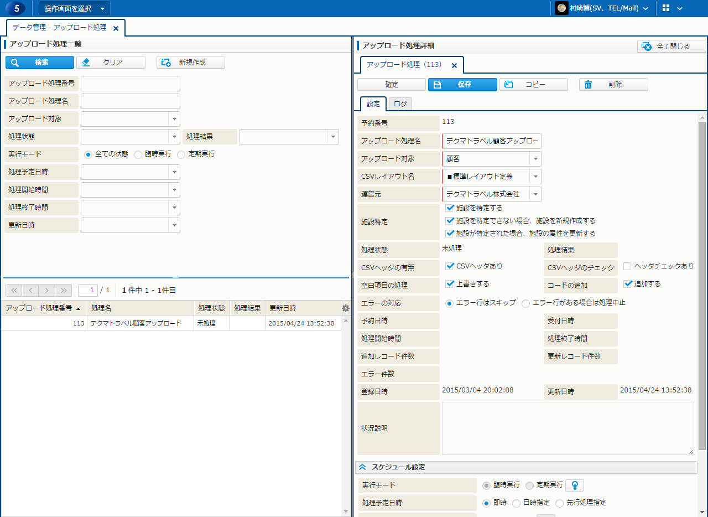
Task: Click the user avatar icon
Action: [561, 8]
